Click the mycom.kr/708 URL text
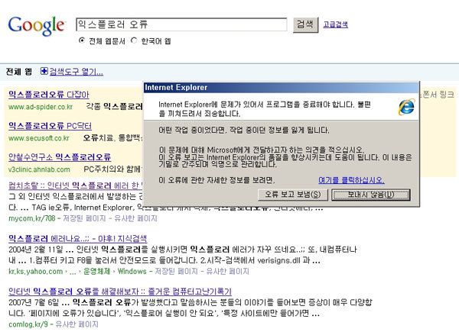The width and height of the screenshot is (459, 332). click(x=32, y=218)
